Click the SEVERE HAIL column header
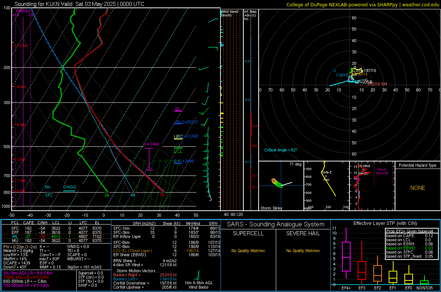The height and width of the screenshot is (292, 441). pos(303,233)
